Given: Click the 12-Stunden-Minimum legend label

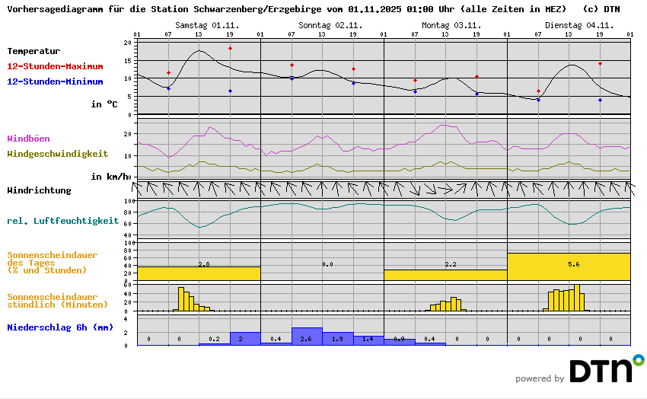Looking at the screenshot, I should click(53, 81).
